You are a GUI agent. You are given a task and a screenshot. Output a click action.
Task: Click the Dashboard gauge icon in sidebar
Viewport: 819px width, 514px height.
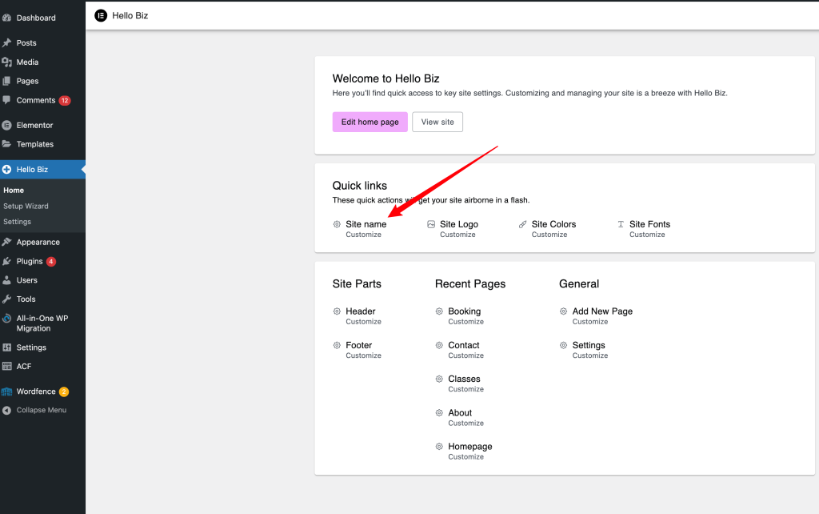coord(6,18)
